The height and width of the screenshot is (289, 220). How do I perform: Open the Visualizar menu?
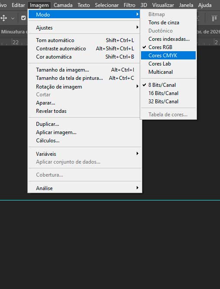point(163,5)
